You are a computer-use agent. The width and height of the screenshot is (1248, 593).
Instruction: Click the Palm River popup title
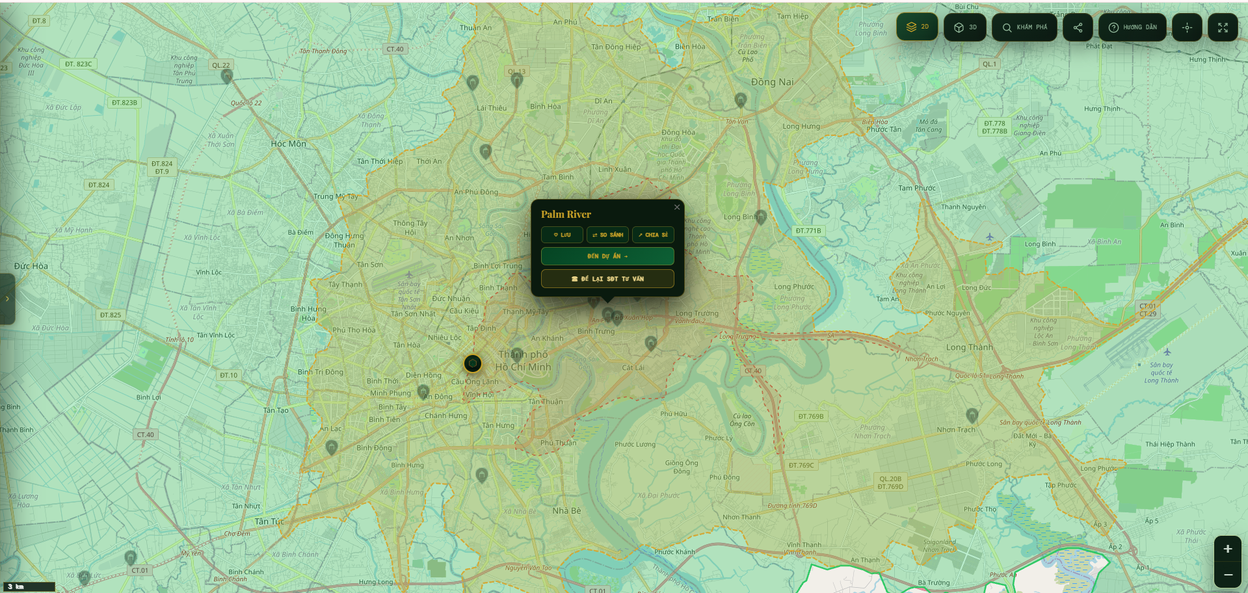point(566,215)
